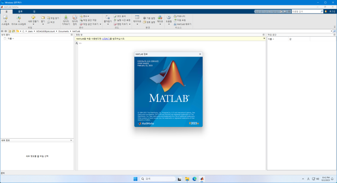Open the Clear Commands dropdown arrow

pyautogui.click(x=130, y=24)
